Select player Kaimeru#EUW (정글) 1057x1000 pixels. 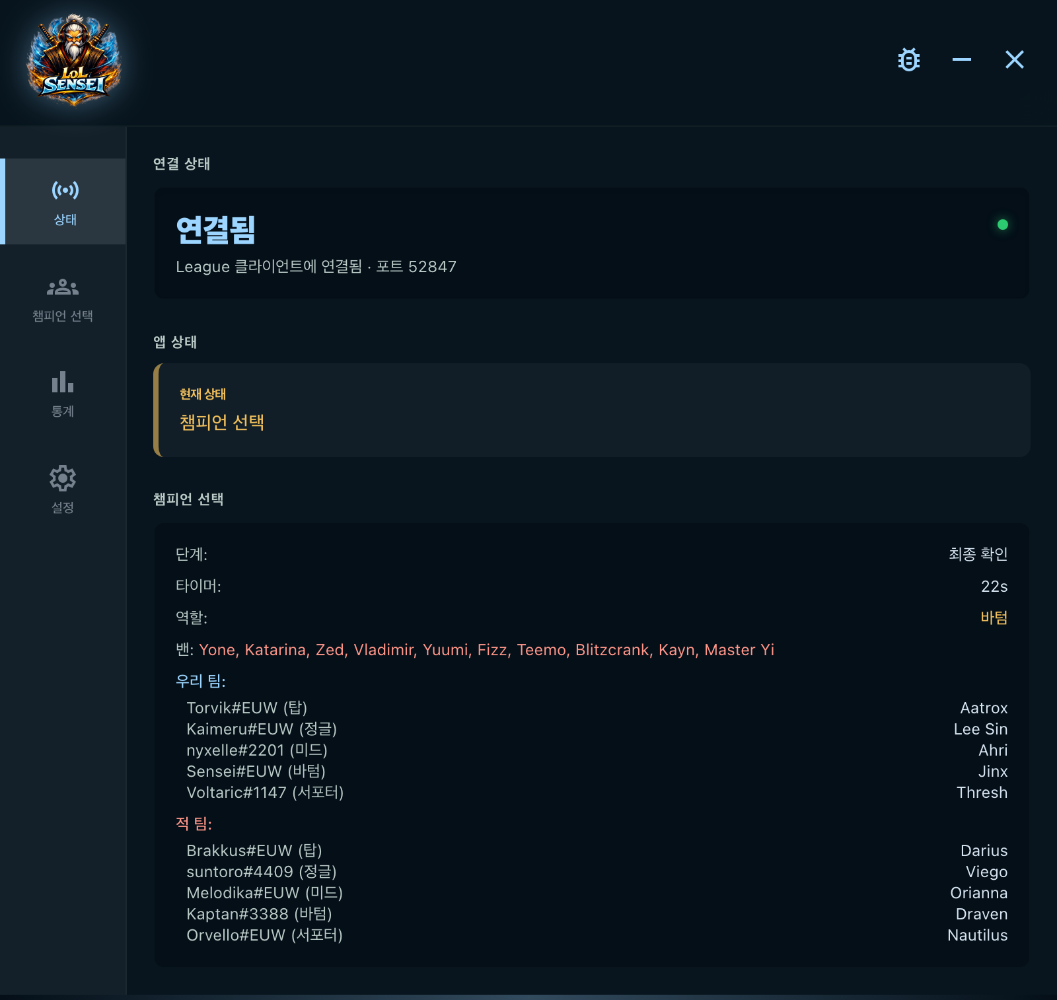pos(262,729)
